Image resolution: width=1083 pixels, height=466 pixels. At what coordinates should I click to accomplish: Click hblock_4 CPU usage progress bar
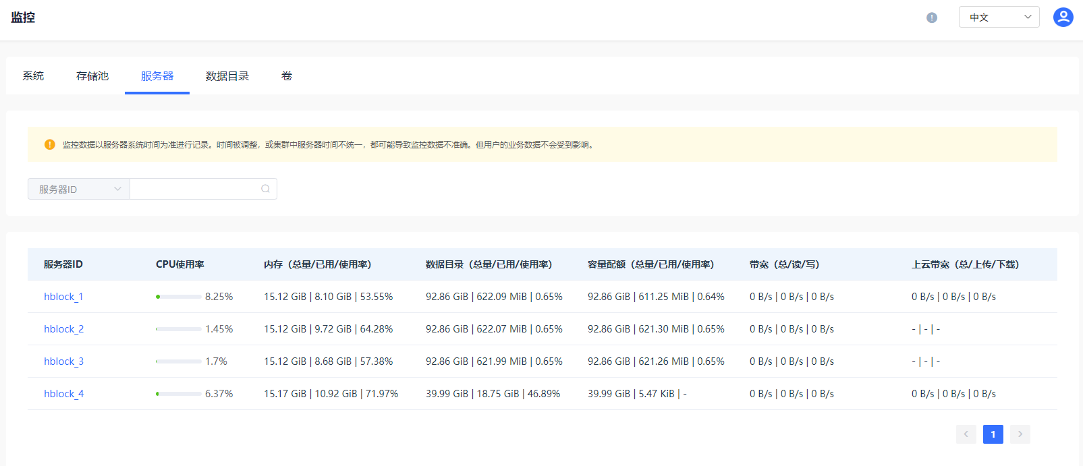tap(178, 394)
